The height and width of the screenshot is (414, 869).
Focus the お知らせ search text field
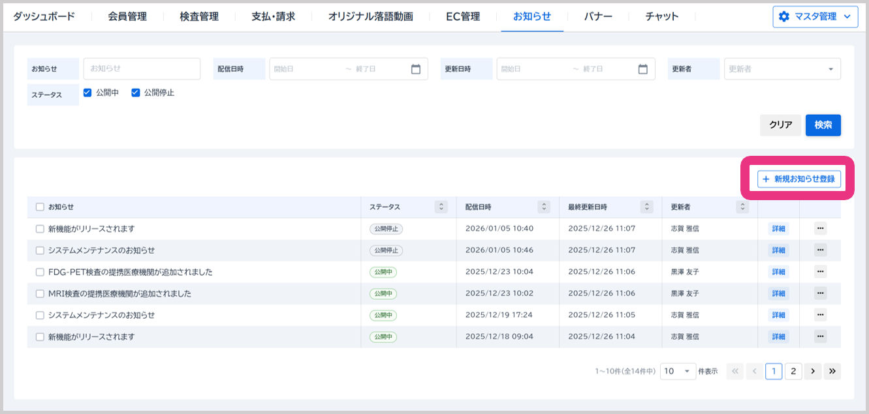(x=142, y=68)
